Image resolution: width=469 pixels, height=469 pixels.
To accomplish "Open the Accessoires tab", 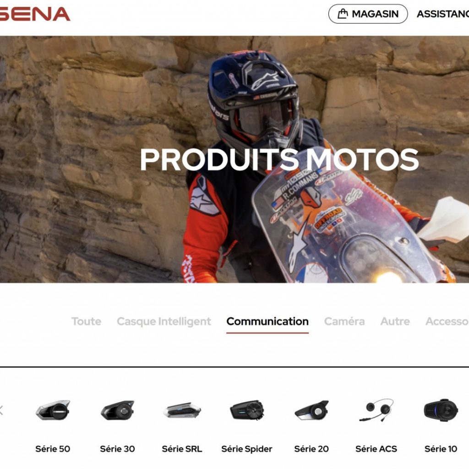I will pyautogui.click(x=447, y=321).
